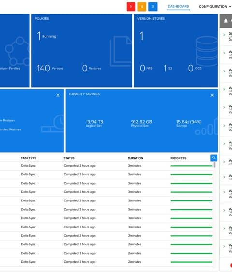Close the Capacity Savings panel

point(212,95)
